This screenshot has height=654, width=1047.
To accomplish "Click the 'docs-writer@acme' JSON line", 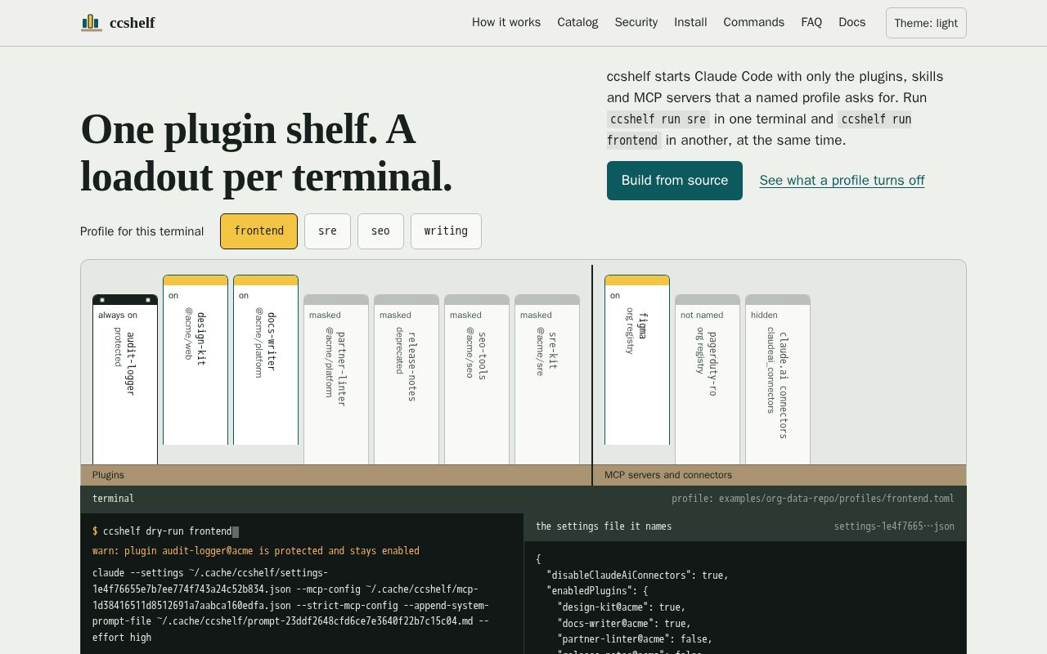I will click(622, 623).
